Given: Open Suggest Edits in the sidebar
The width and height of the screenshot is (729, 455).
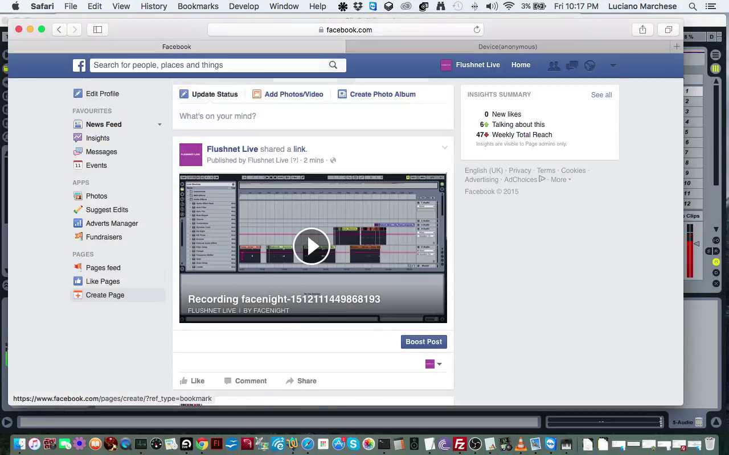Looking at the screenshot, I should [x=107, y=210].
